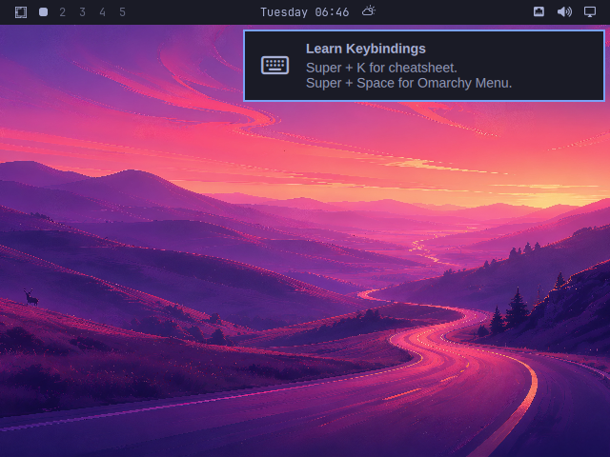Click the Tuesday 06:46 clock
The width and height of the screenshot is (610, 457).
coord(305,12)
